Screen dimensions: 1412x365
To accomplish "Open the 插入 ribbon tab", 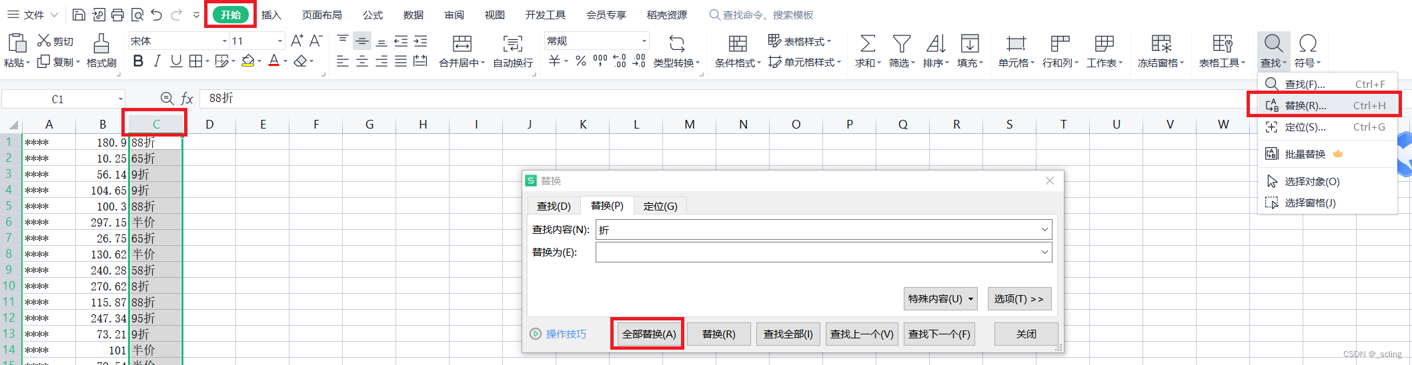I will 271,15.
